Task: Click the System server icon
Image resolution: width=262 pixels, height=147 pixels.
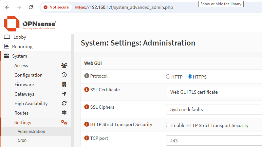Action: (6, 56)
